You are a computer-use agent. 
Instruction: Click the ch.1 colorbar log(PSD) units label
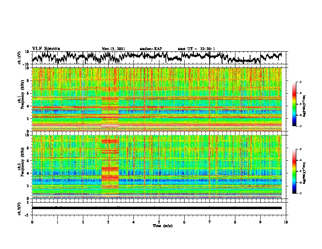305,106
